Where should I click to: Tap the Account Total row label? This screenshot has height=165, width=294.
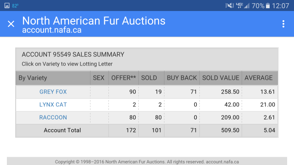[62, 130]
